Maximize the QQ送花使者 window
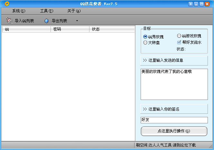This screenshot has width=214, height=150. point(201,4)
